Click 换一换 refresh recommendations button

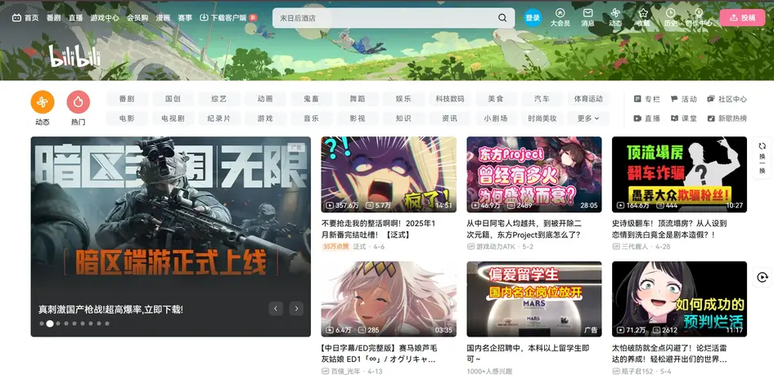point(763,158)
